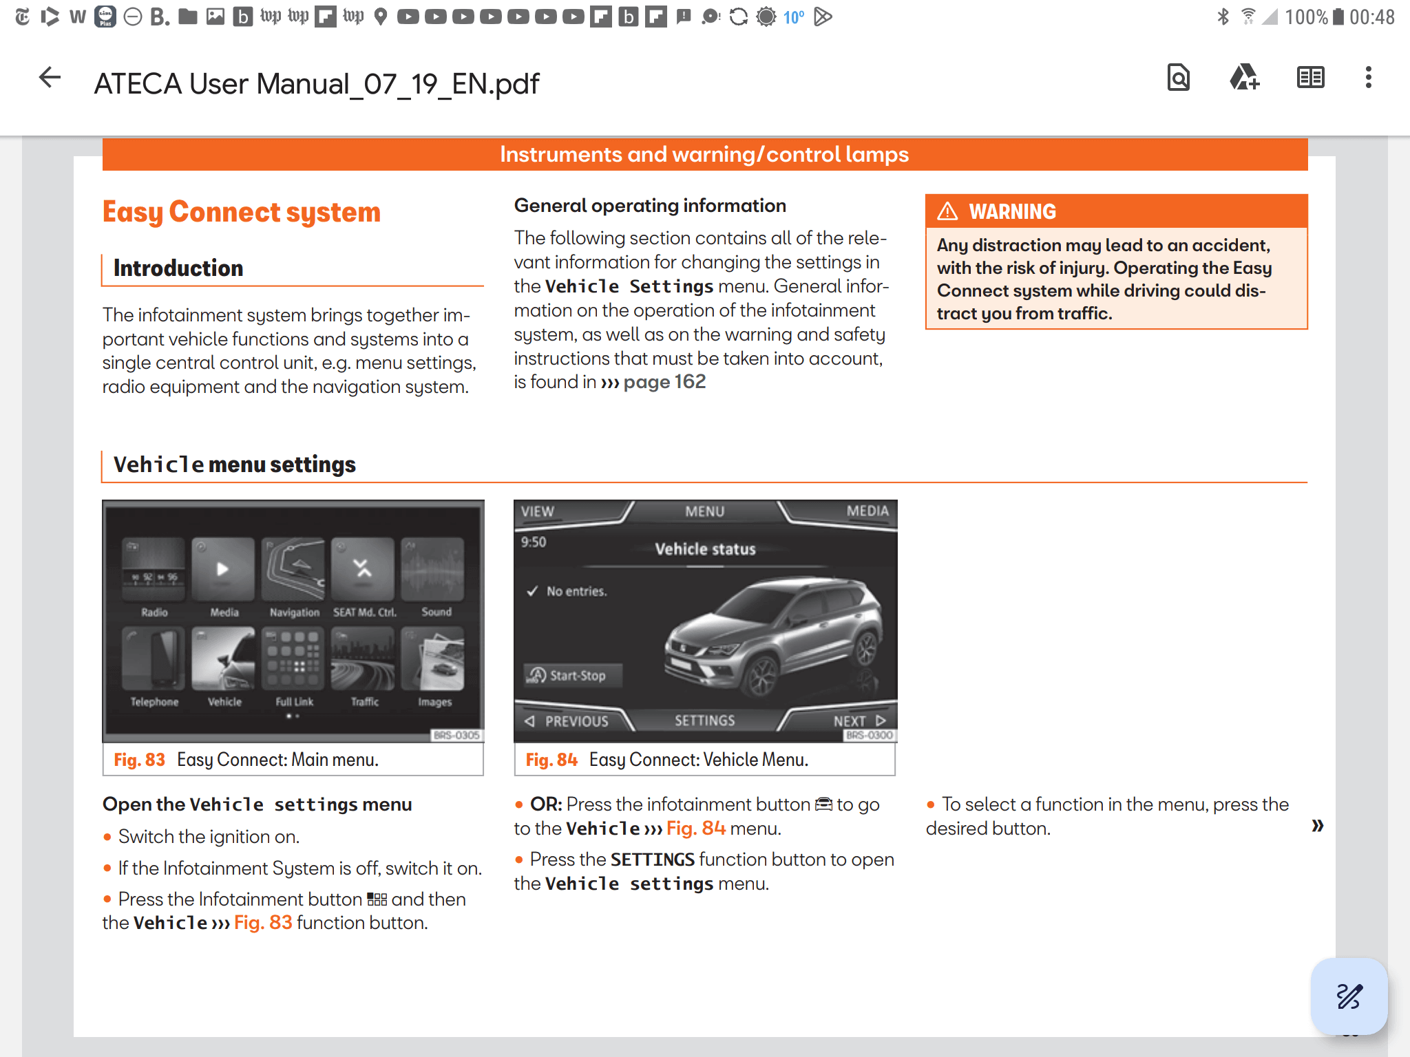Follow the page 162 cross-reference link

(x=664, y=382)
